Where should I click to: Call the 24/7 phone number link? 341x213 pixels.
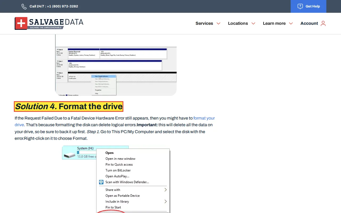[x=54, y=6]
